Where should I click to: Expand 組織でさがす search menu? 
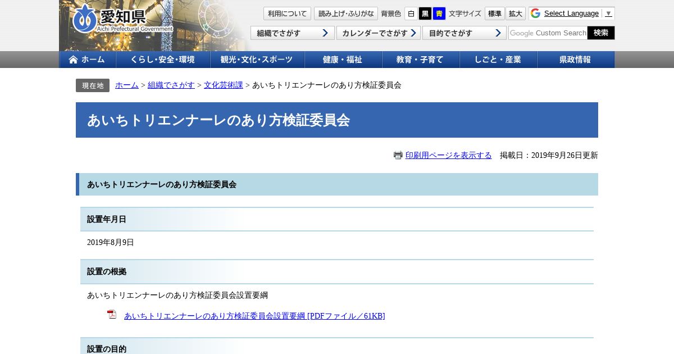[292, 33]
